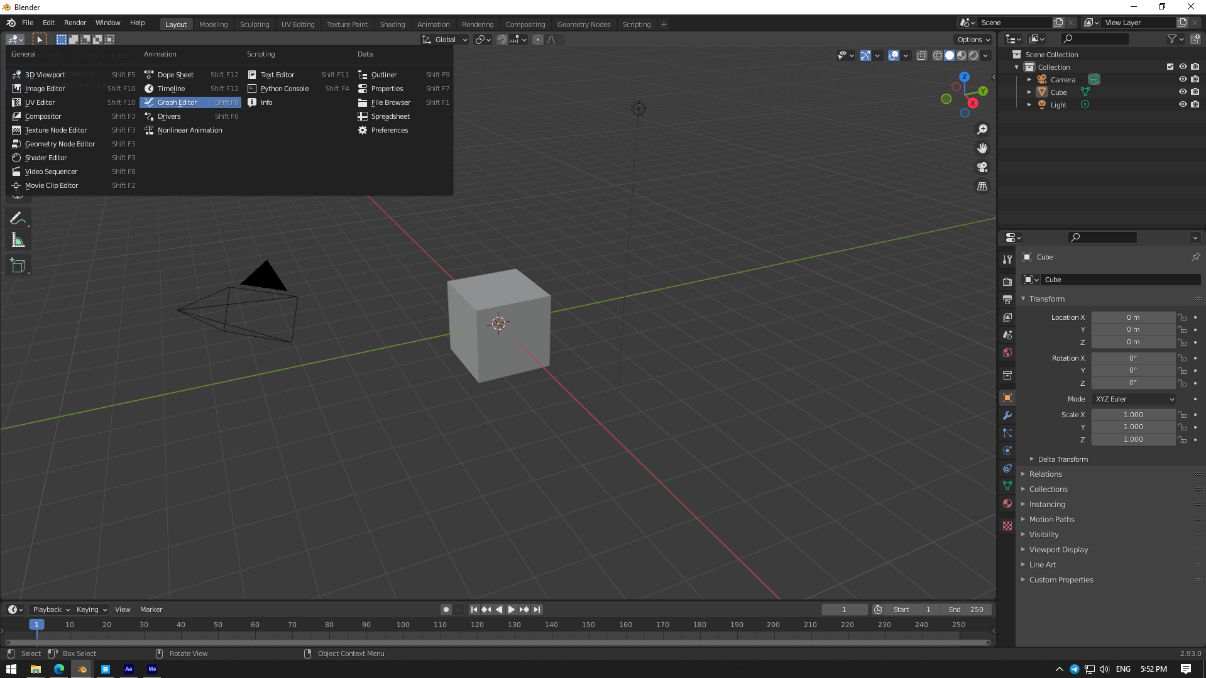Open the Graph Editor from the editor menu
Image resolution: width=1206 pixels, height=678 pixels.
click(x=190, y=102)
